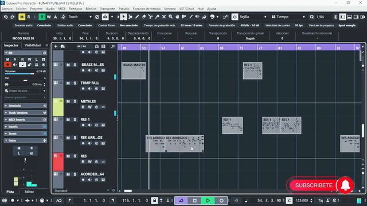Click the tempo value 125.000 field
This screenshot has height=206, width=367.
pos(302,200)
